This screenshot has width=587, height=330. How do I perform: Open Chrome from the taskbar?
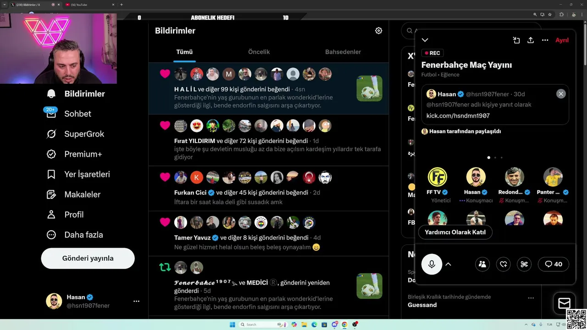click(344, 324)
